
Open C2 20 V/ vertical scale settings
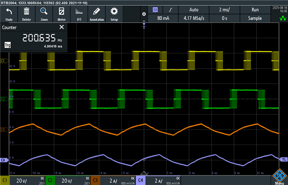click(x=72, y=181)
